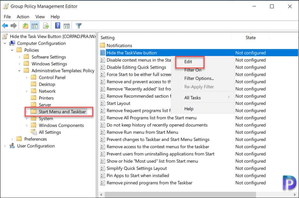Click policy icon beside Hide the TaskView button
299x198 pixels.
(x=103, y=53)
